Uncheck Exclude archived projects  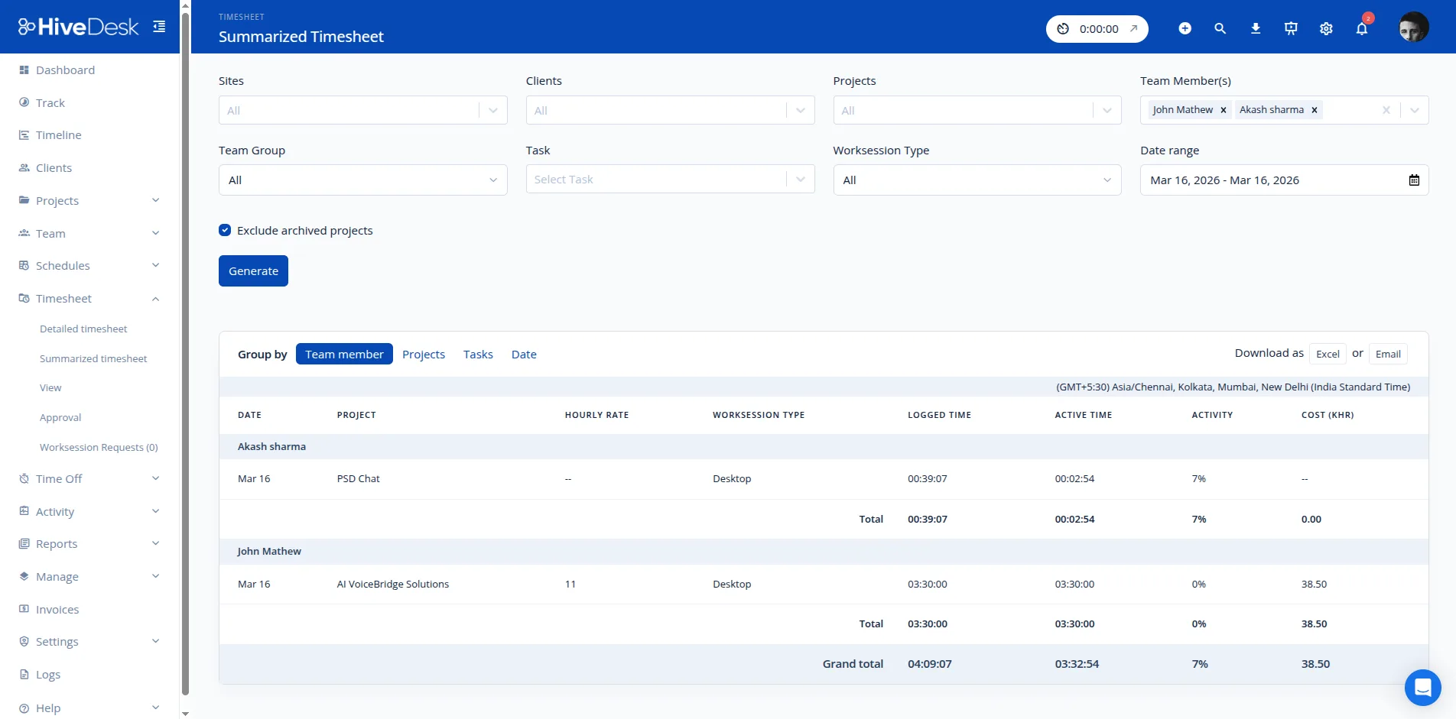point(224,230)
